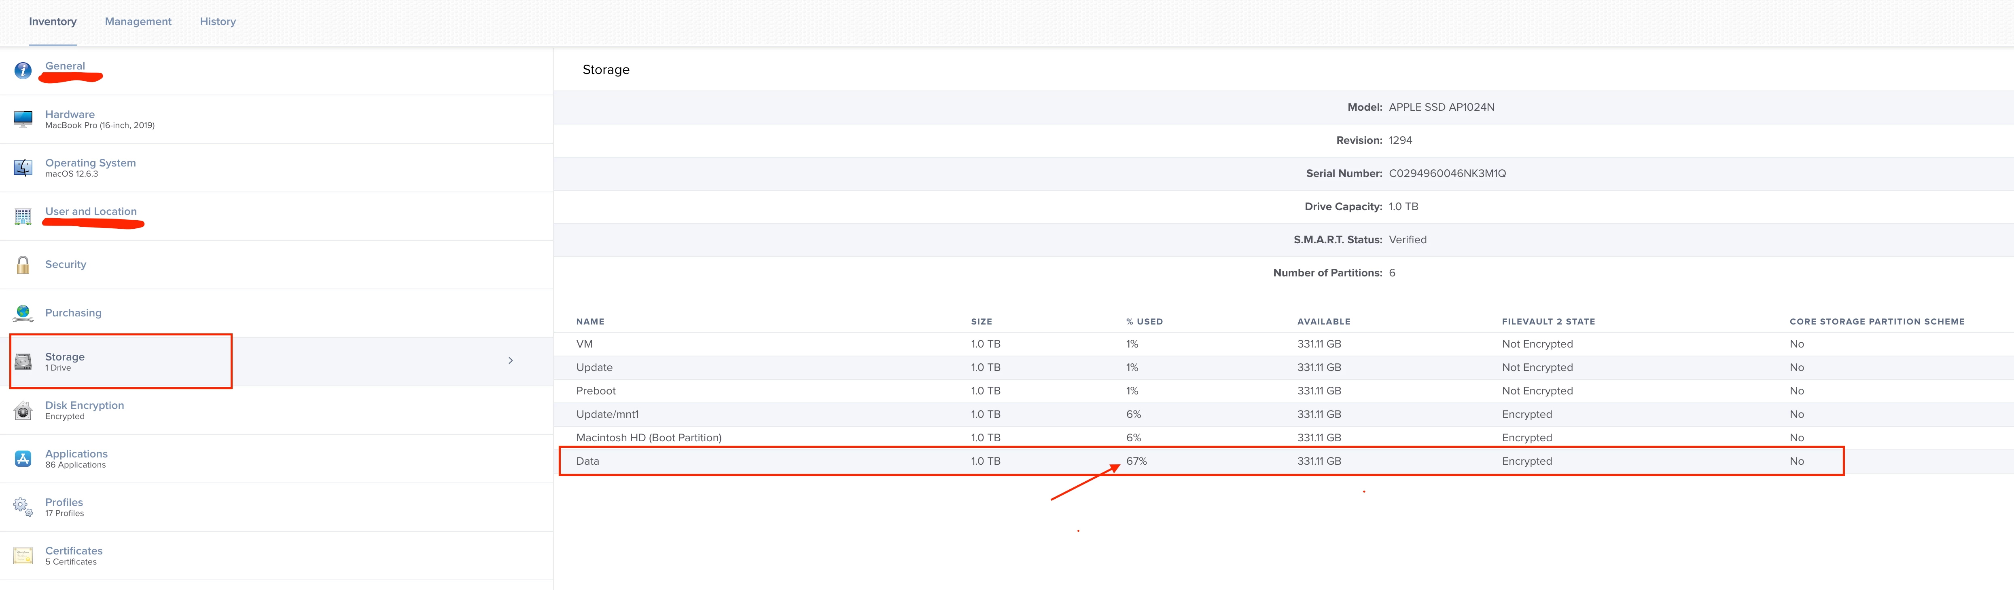Click the Storage panel heading
2014x590 pixels.
[x=606, y=70]
